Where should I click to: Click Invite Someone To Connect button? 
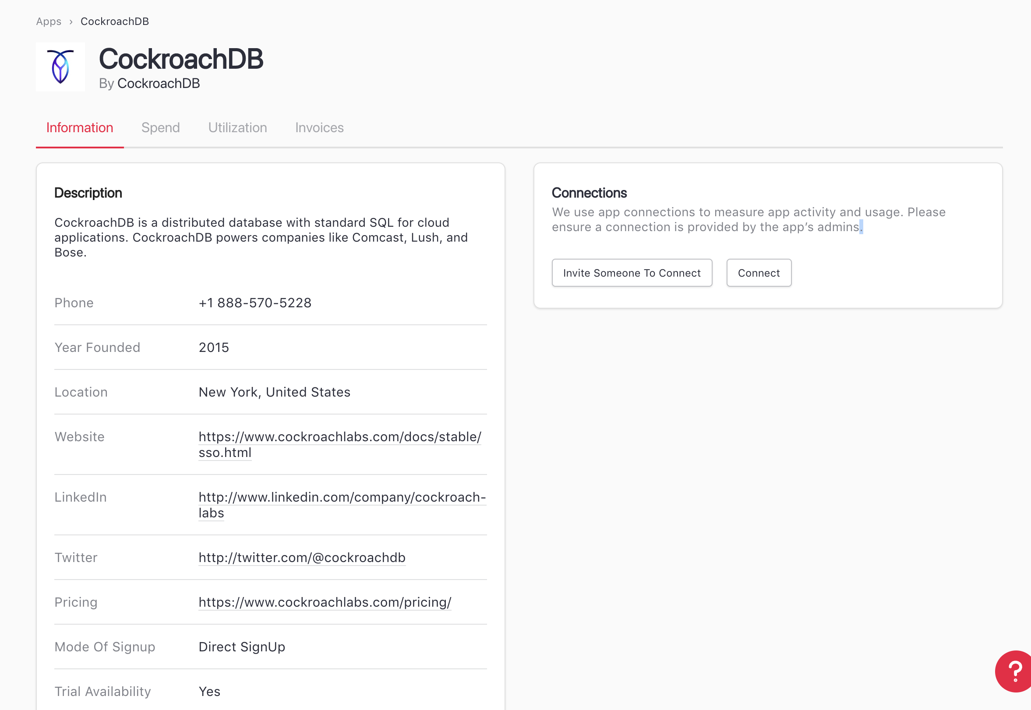[631, 273]
